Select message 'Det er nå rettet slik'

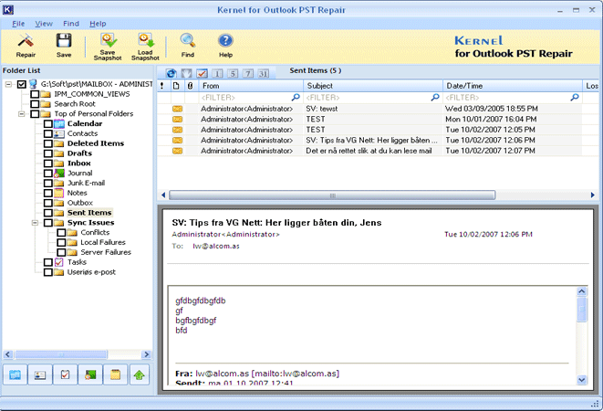point(369,151)
